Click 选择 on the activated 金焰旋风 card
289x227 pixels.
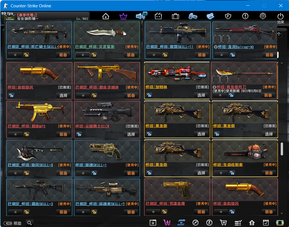click(x=63, y=95)
